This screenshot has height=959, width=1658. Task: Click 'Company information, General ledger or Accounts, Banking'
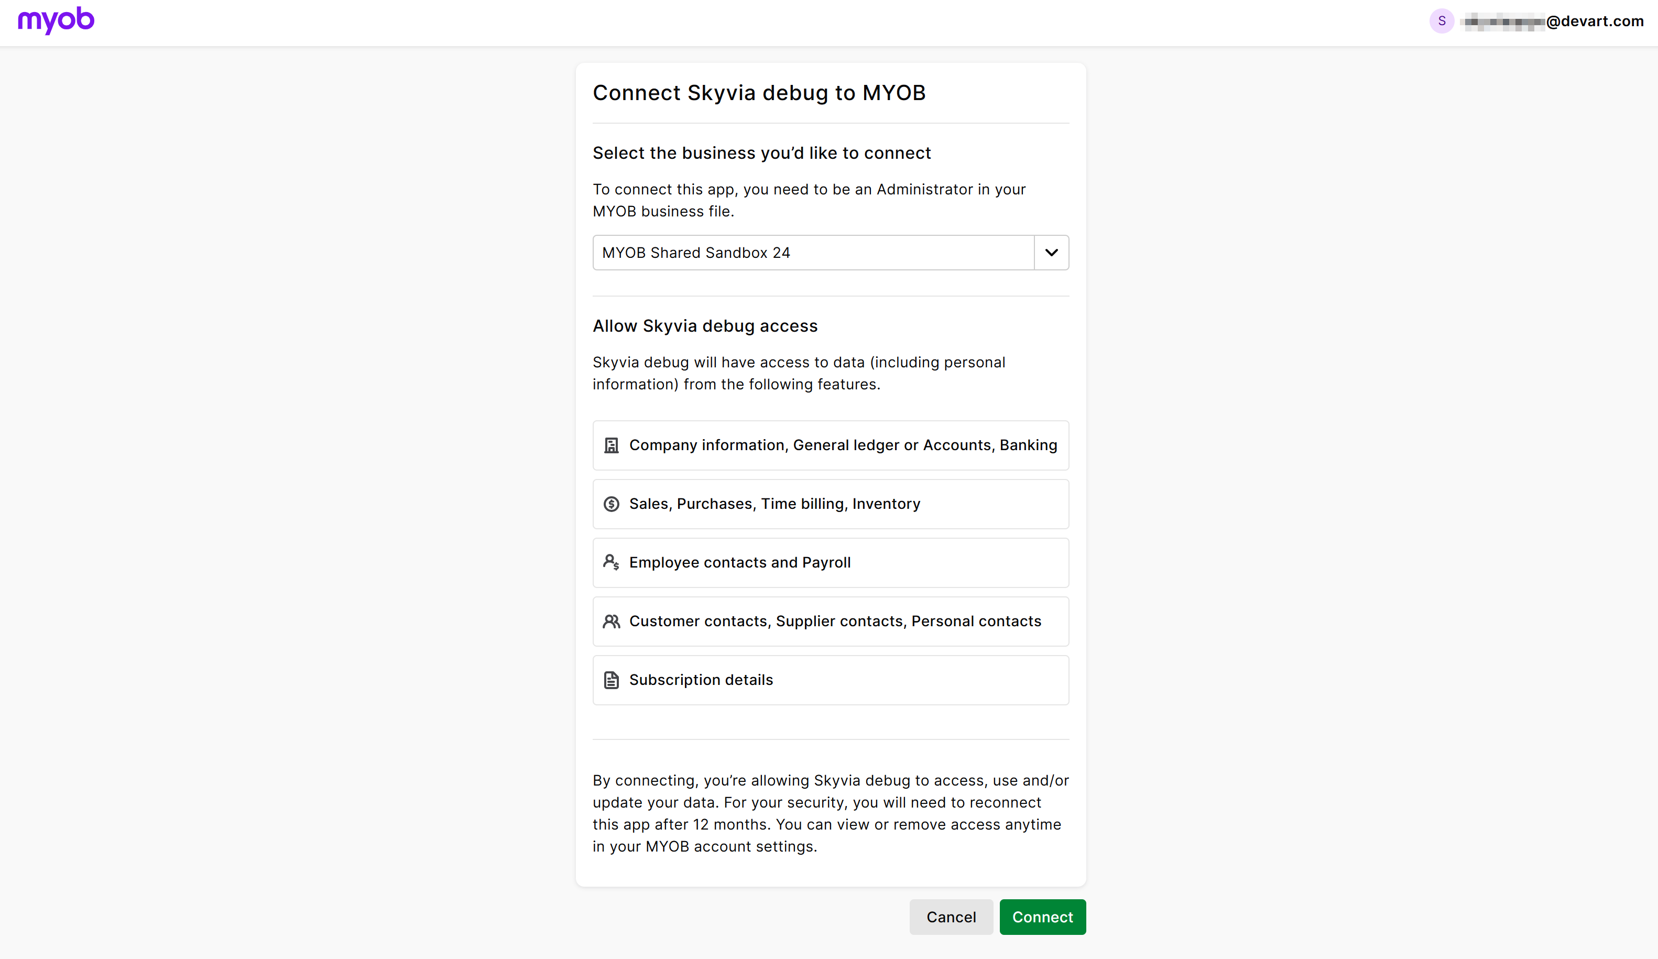pos(843,445)
